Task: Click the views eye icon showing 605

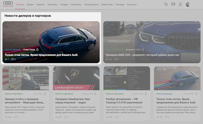Action: coord(107,117)
